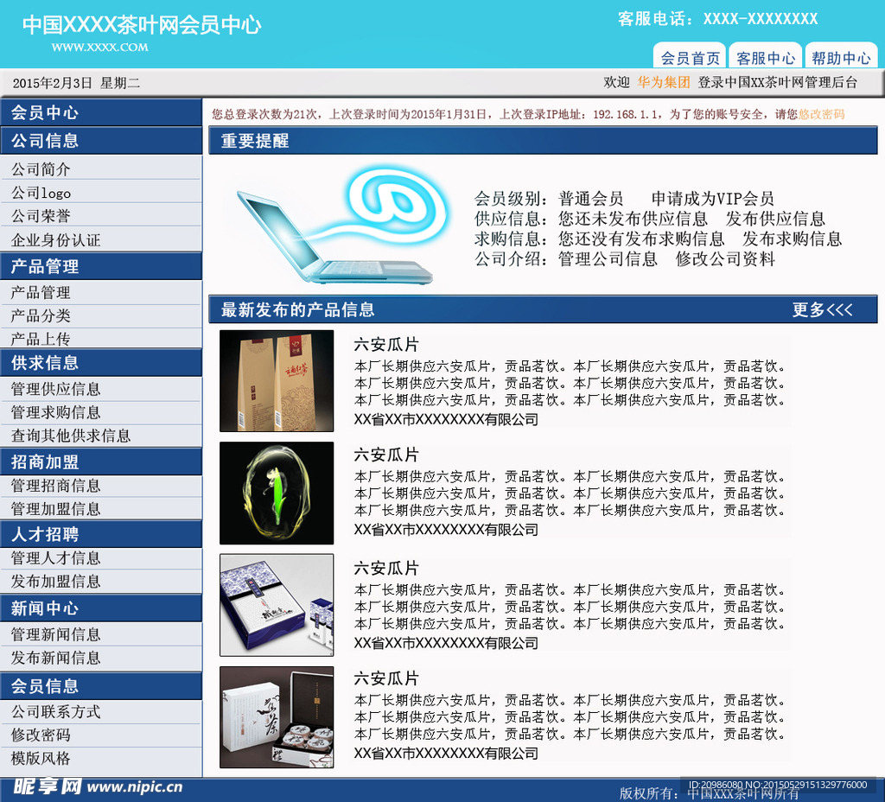Click the 修改密码 link in login notice
Viewport: 885px width, 802px height.
(821, 114)
